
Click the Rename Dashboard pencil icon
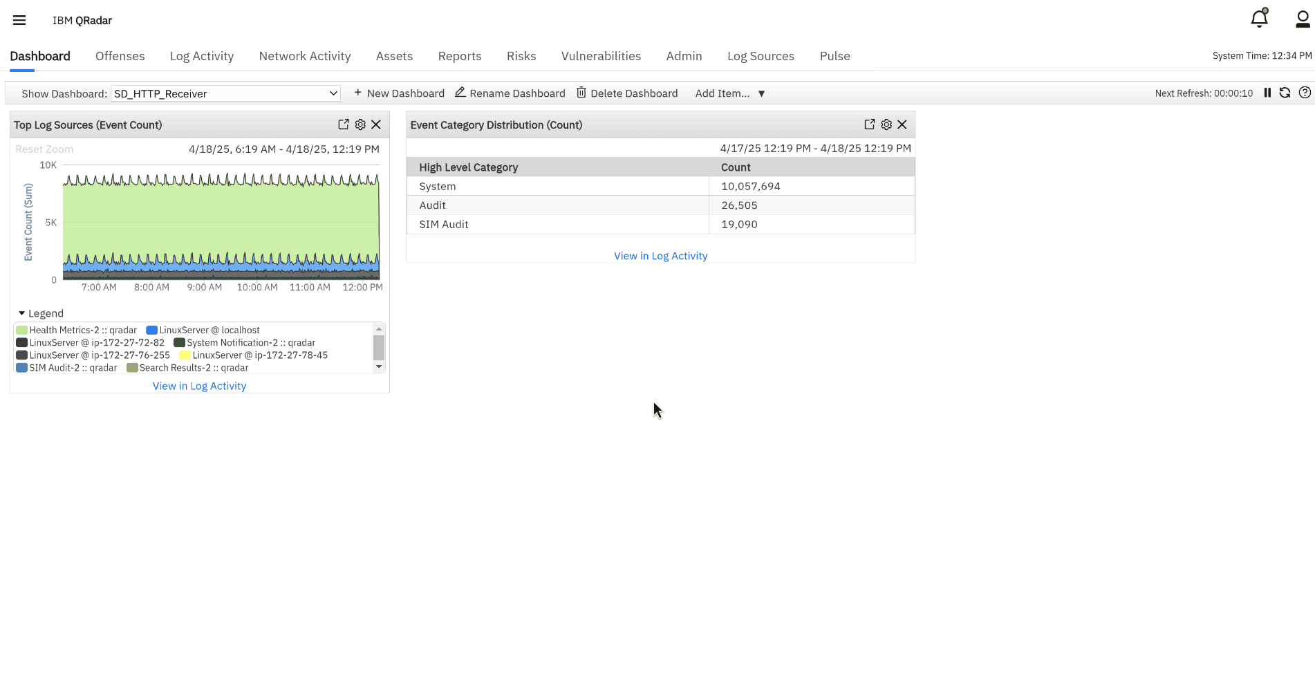pos(460,92)
